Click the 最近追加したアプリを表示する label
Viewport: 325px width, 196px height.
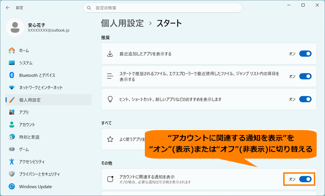(145, 54)
